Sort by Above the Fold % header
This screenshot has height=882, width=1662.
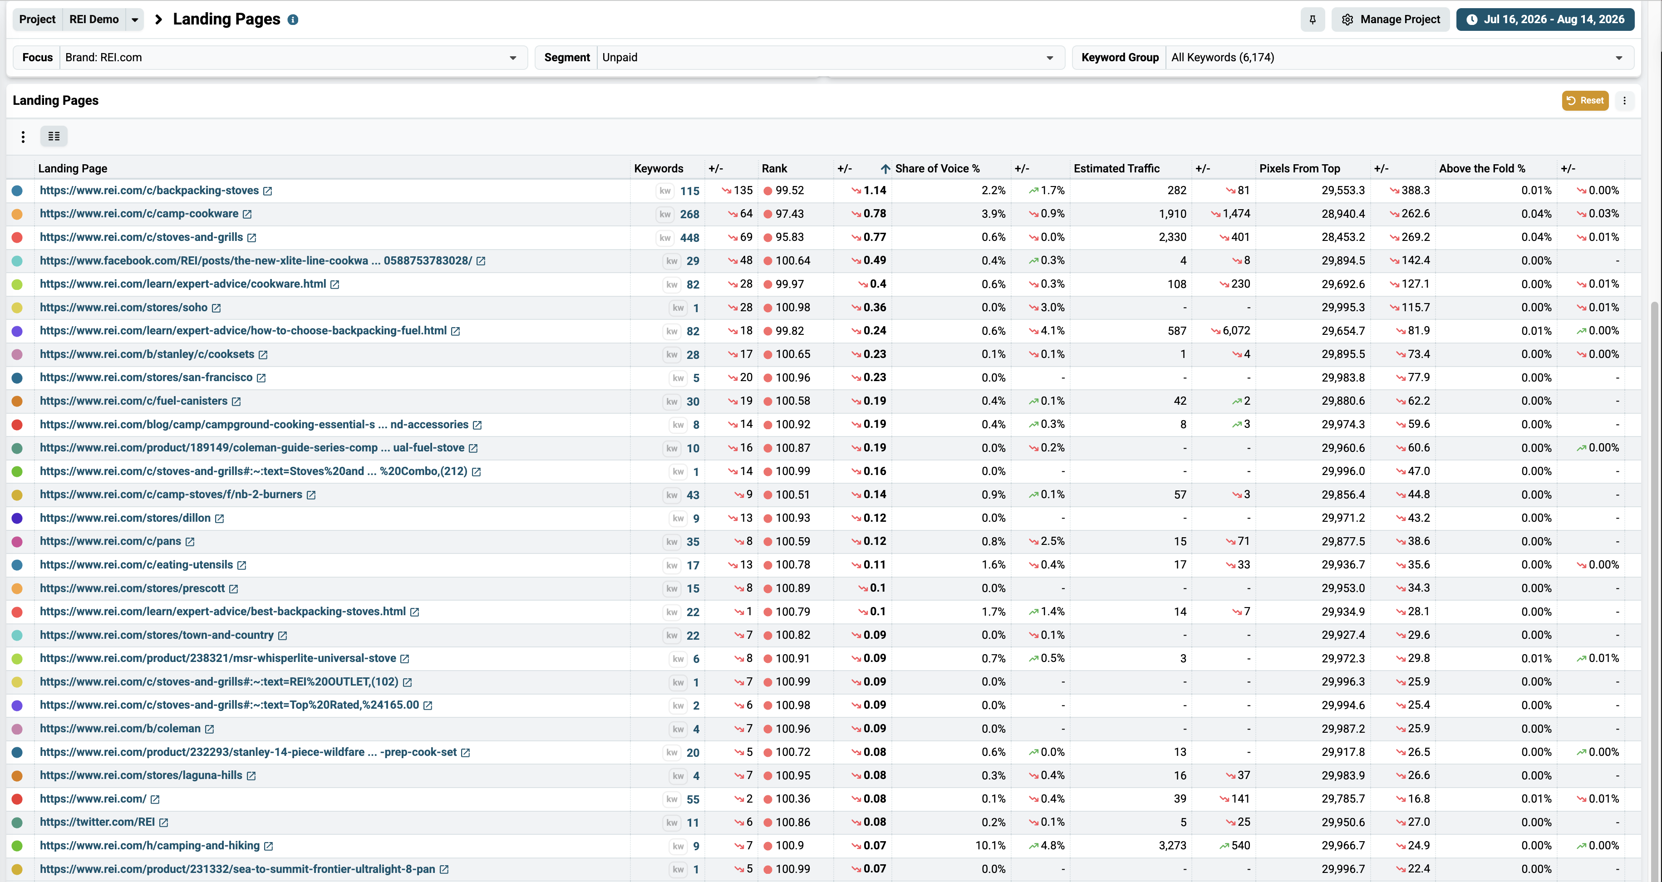click(1482, 168)
